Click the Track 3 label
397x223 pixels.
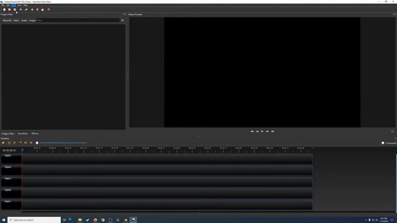coord(7,178)
